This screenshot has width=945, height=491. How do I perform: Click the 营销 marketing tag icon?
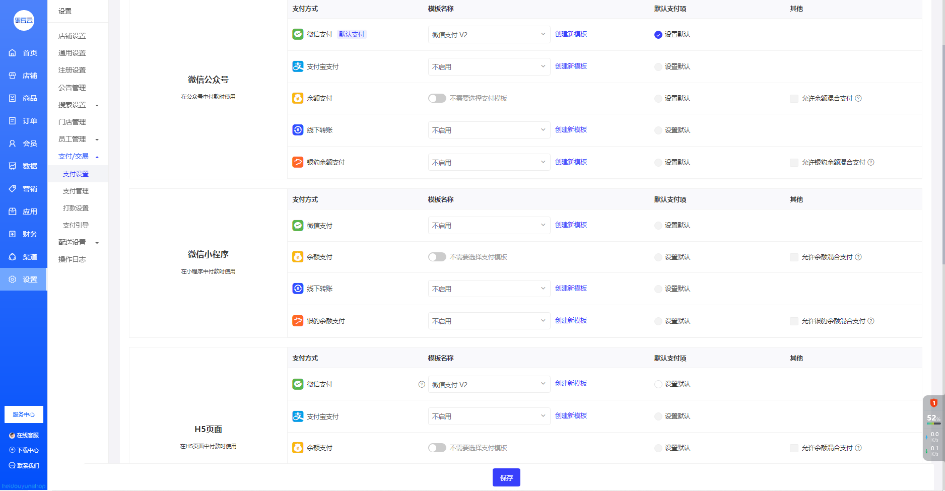[13, 189]
